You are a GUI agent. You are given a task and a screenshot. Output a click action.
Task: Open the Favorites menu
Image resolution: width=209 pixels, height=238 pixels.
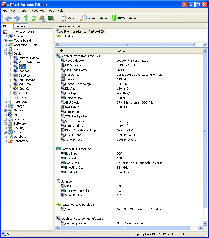tap(38, 11)
